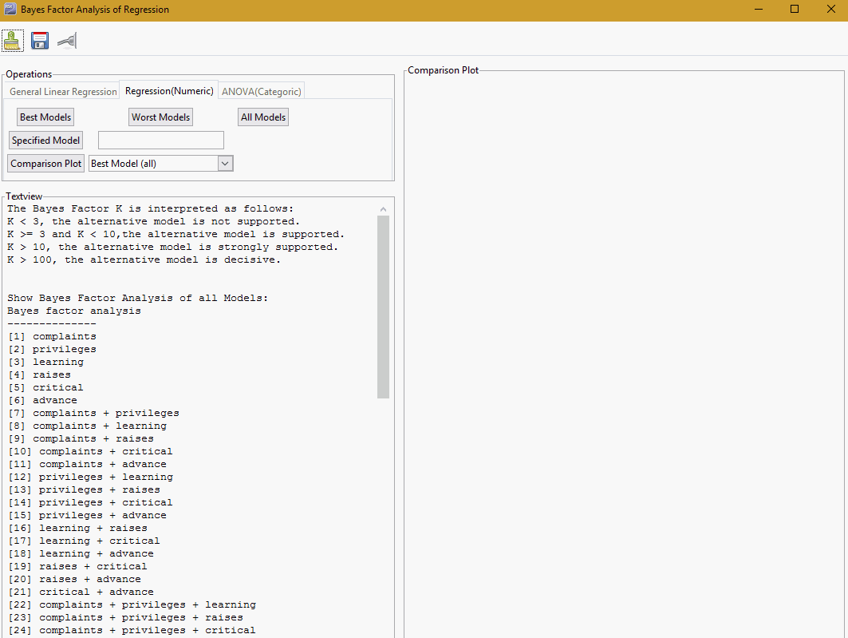Click model line '[6] advance'
This screenshot has height=638, width=848.
coord(43,400)
